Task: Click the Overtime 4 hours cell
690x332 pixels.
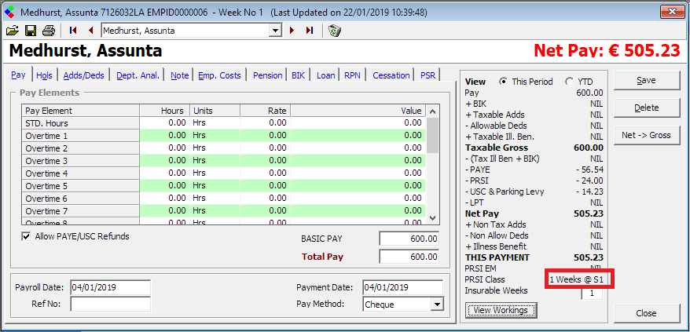Action: click(164, 173)
